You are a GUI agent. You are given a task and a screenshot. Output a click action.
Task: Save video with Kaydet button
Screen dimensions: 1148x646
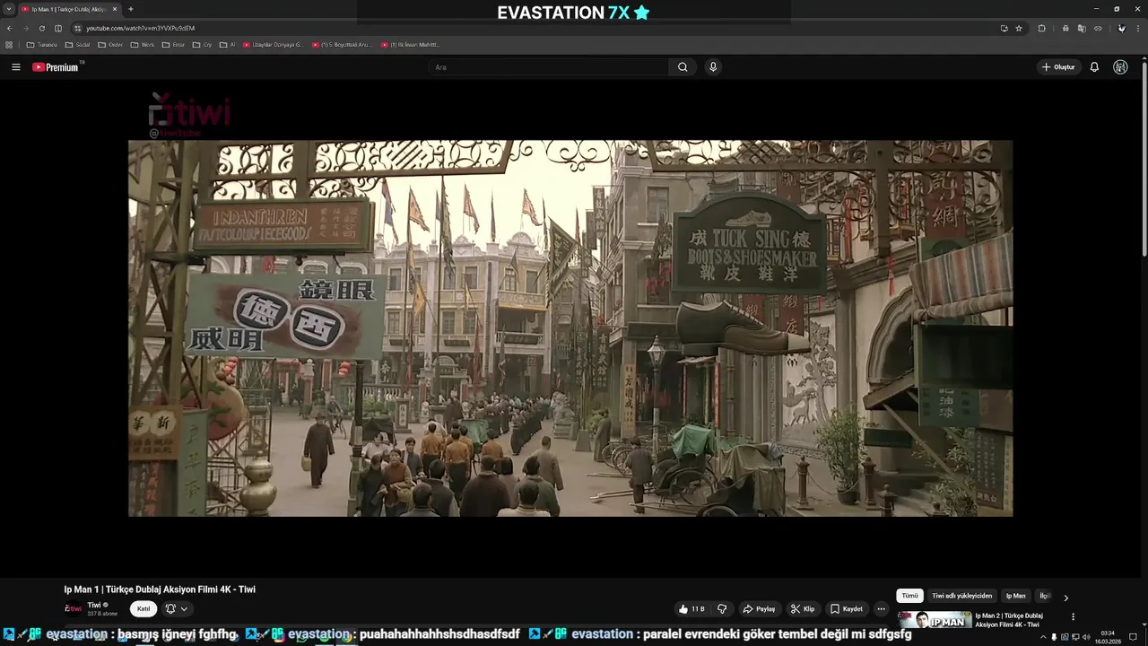(847, 609)
